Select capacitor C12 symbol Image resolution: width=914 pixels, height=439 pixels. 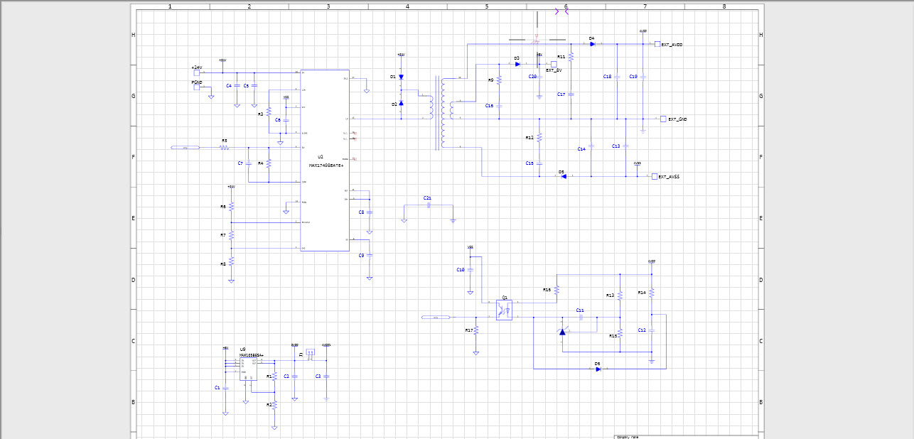(651, 330)
